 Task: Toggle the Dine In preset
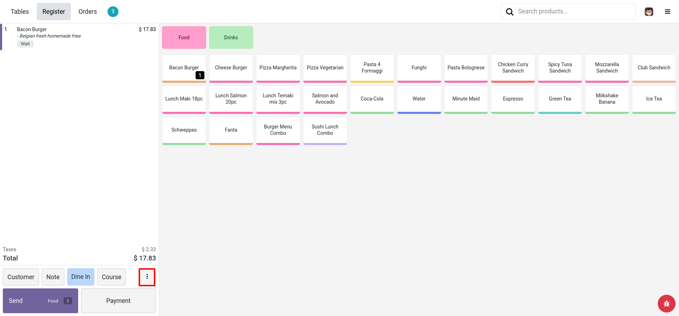click(81, 277)
